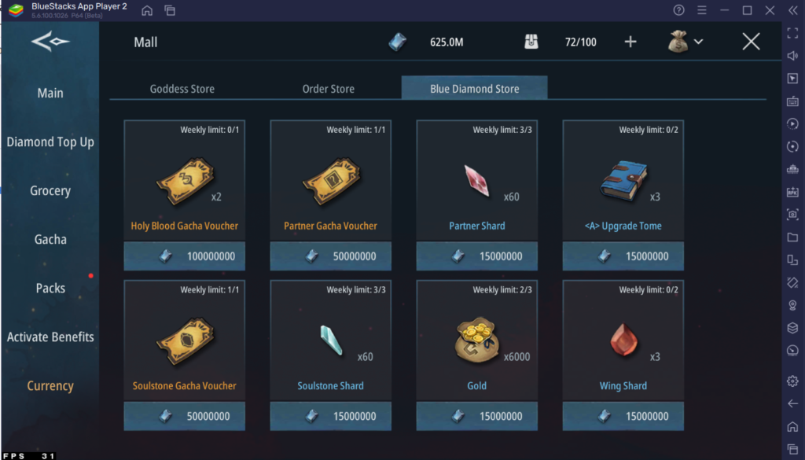Click the pink Partner Shard crystal icon
This screenshot has height=460, width=805.
pyautogui.click(x=477, y=180)
